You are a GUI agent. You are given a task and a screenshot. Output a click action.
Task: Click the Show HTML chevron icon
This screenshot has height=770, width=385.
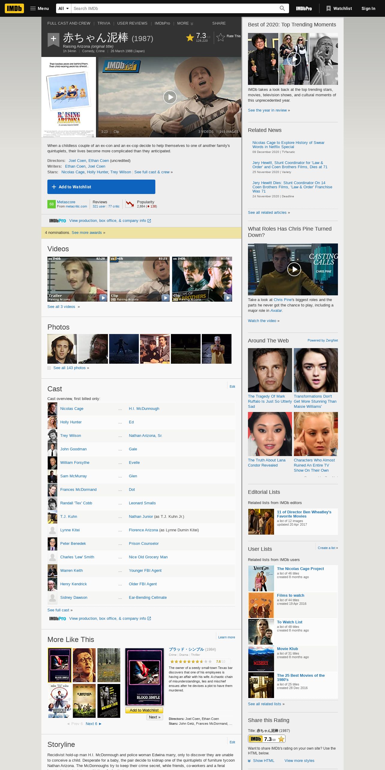point(249,761)
